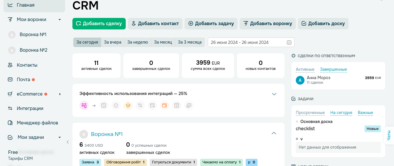Click the 0 завершенных сделок stat card
This screenshot has width=394, height=166.
tap(151, 66)
